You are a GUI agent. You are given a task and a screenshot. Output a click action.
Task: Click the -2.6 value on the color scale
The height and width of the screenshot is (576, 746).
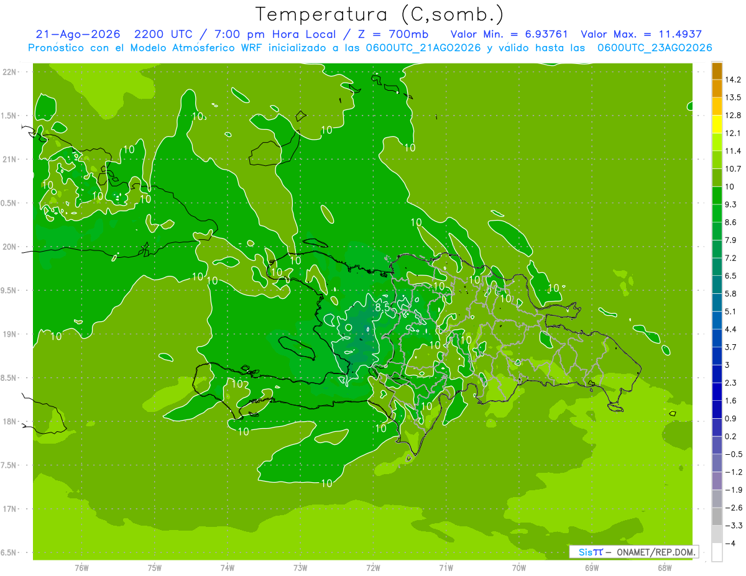pos(733,508)
